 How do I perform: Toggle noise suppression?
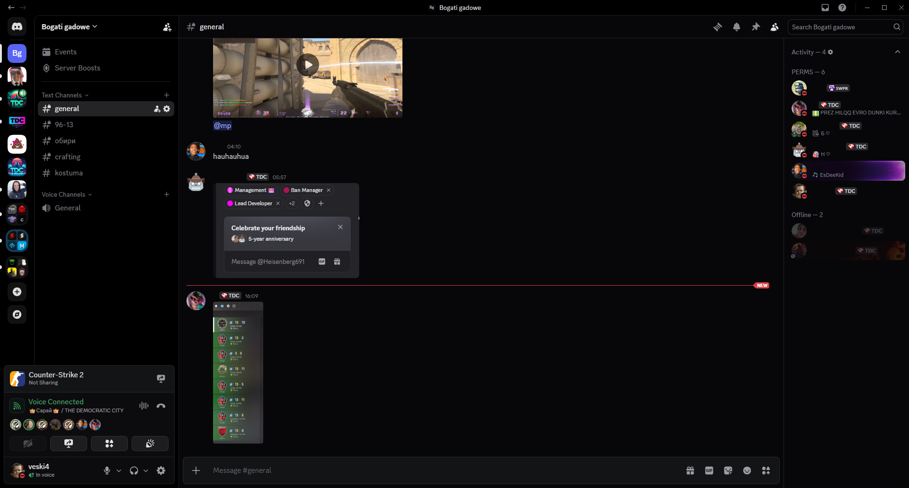point(144,406)
